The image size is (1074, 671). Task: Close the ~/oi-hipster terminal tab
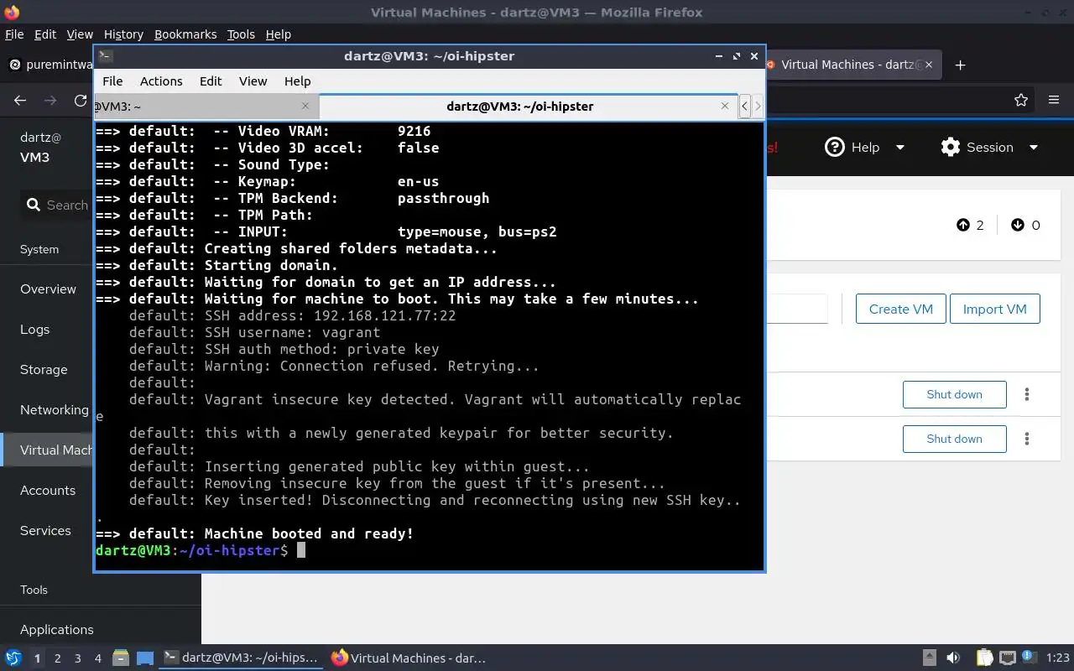point(725,106)
